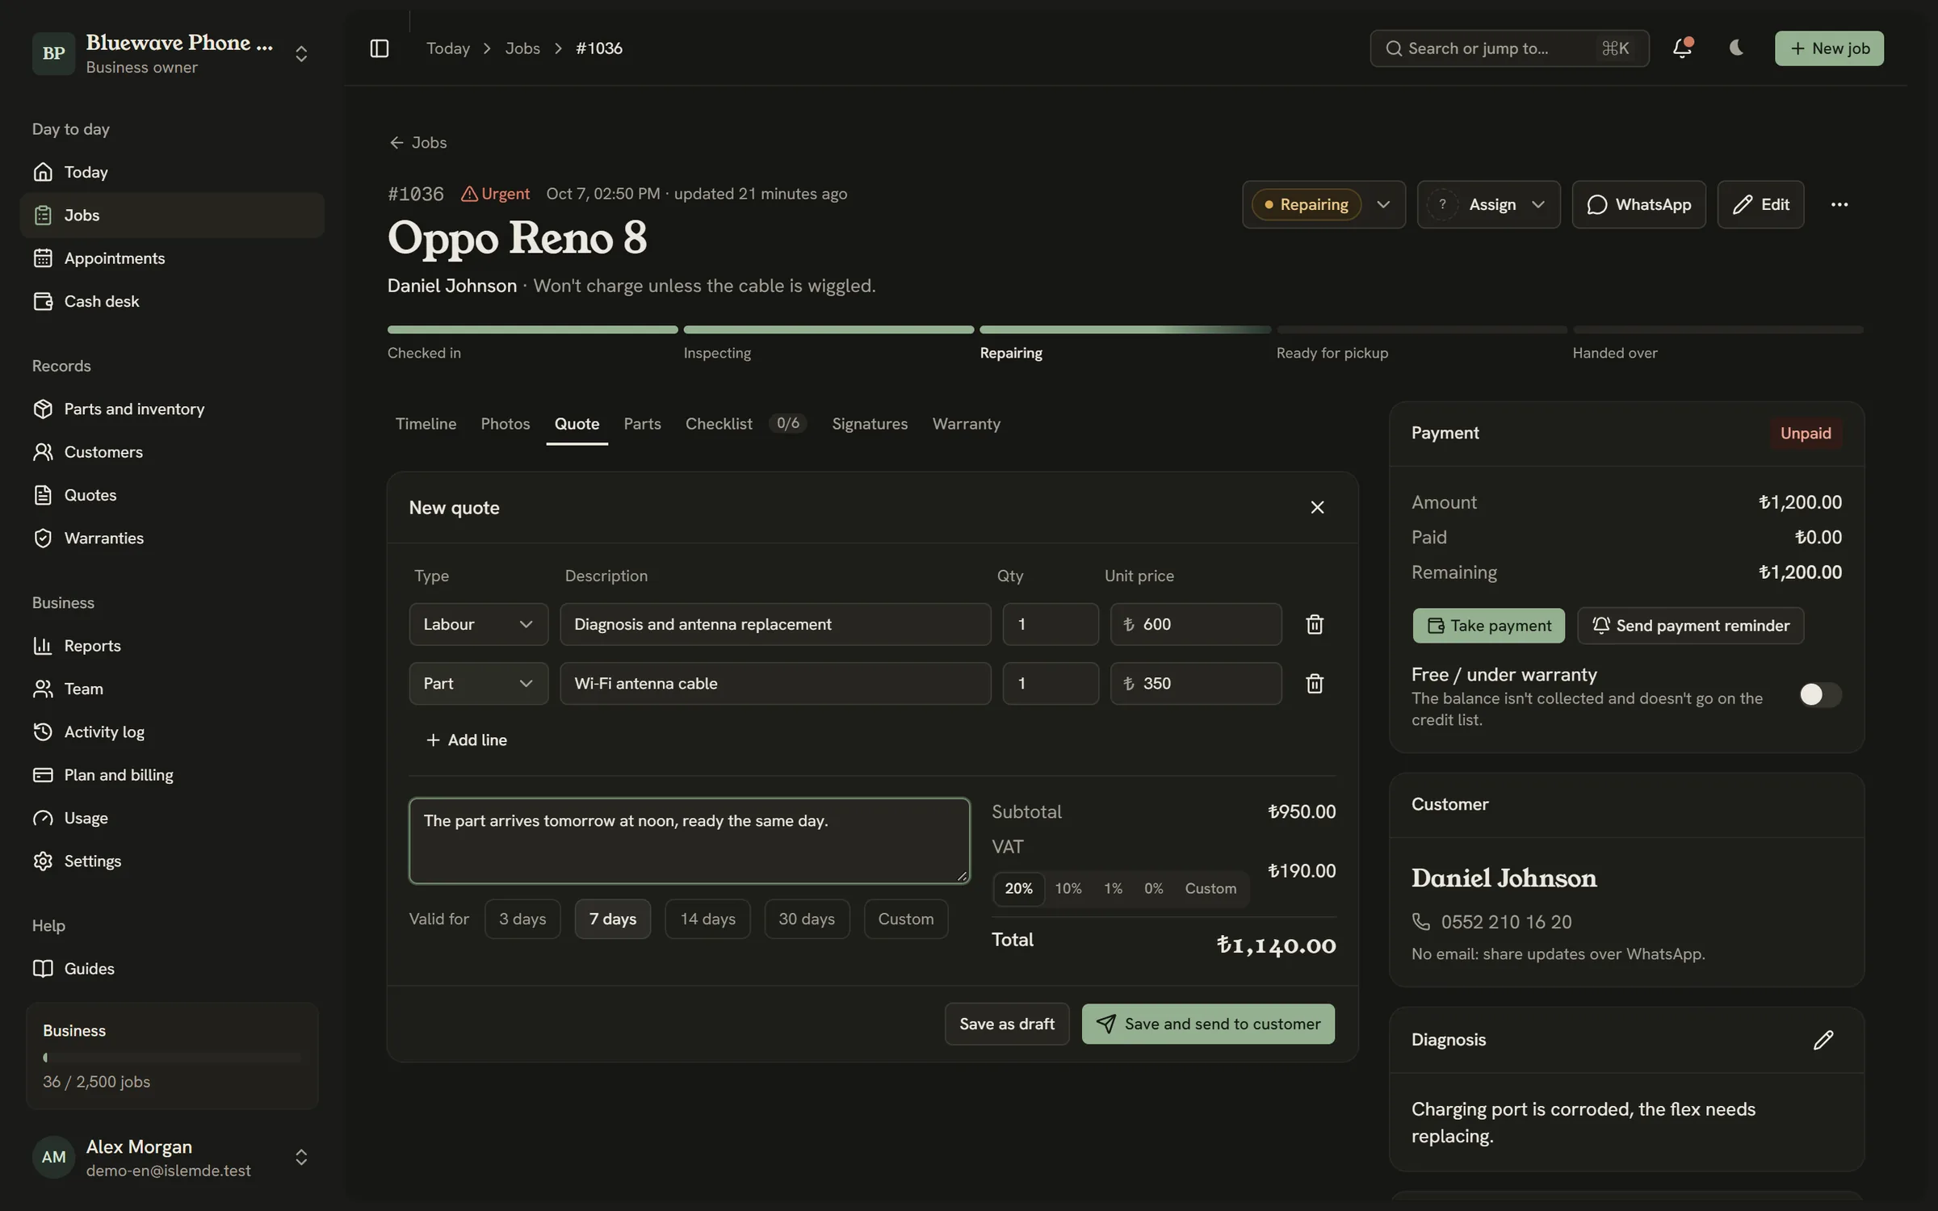Click Save and send to customer
This screenshot has height=1211, width=1938.
coord(1208,1024)
